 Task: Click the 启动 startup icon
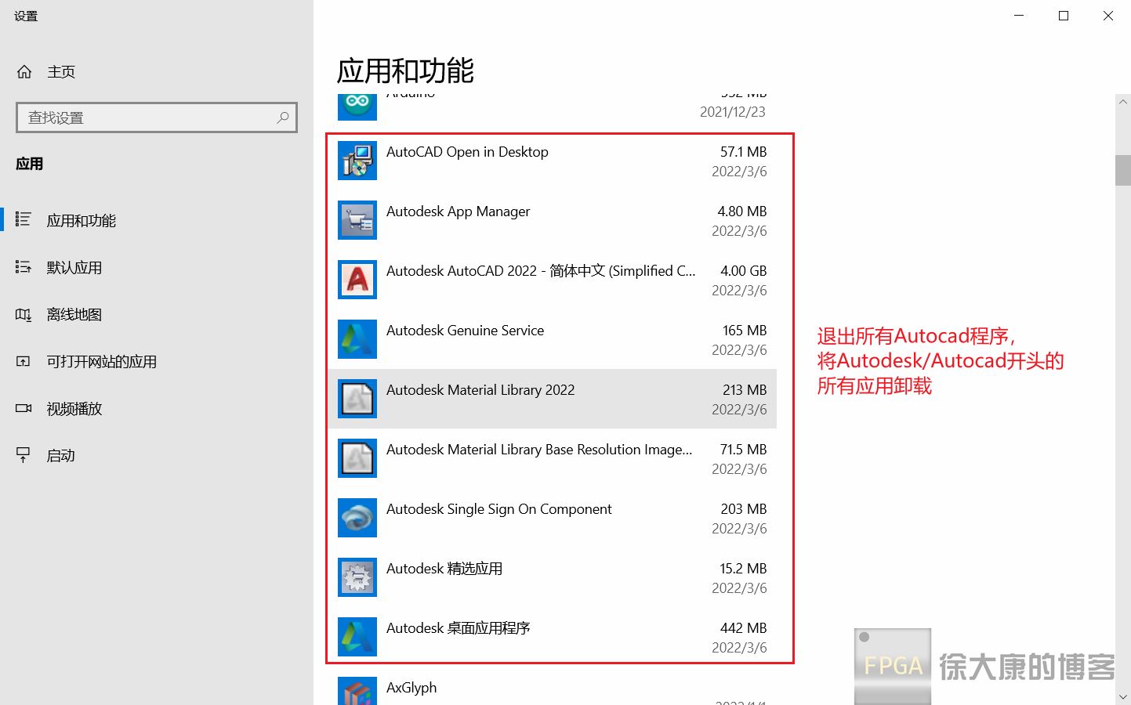click(x=24, y=455)
